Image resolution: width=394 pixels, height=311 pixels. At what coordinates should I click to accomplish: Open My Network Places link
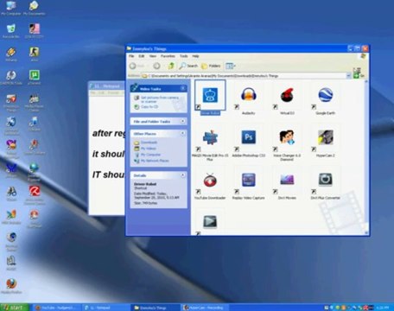click(x=155, y=161)
